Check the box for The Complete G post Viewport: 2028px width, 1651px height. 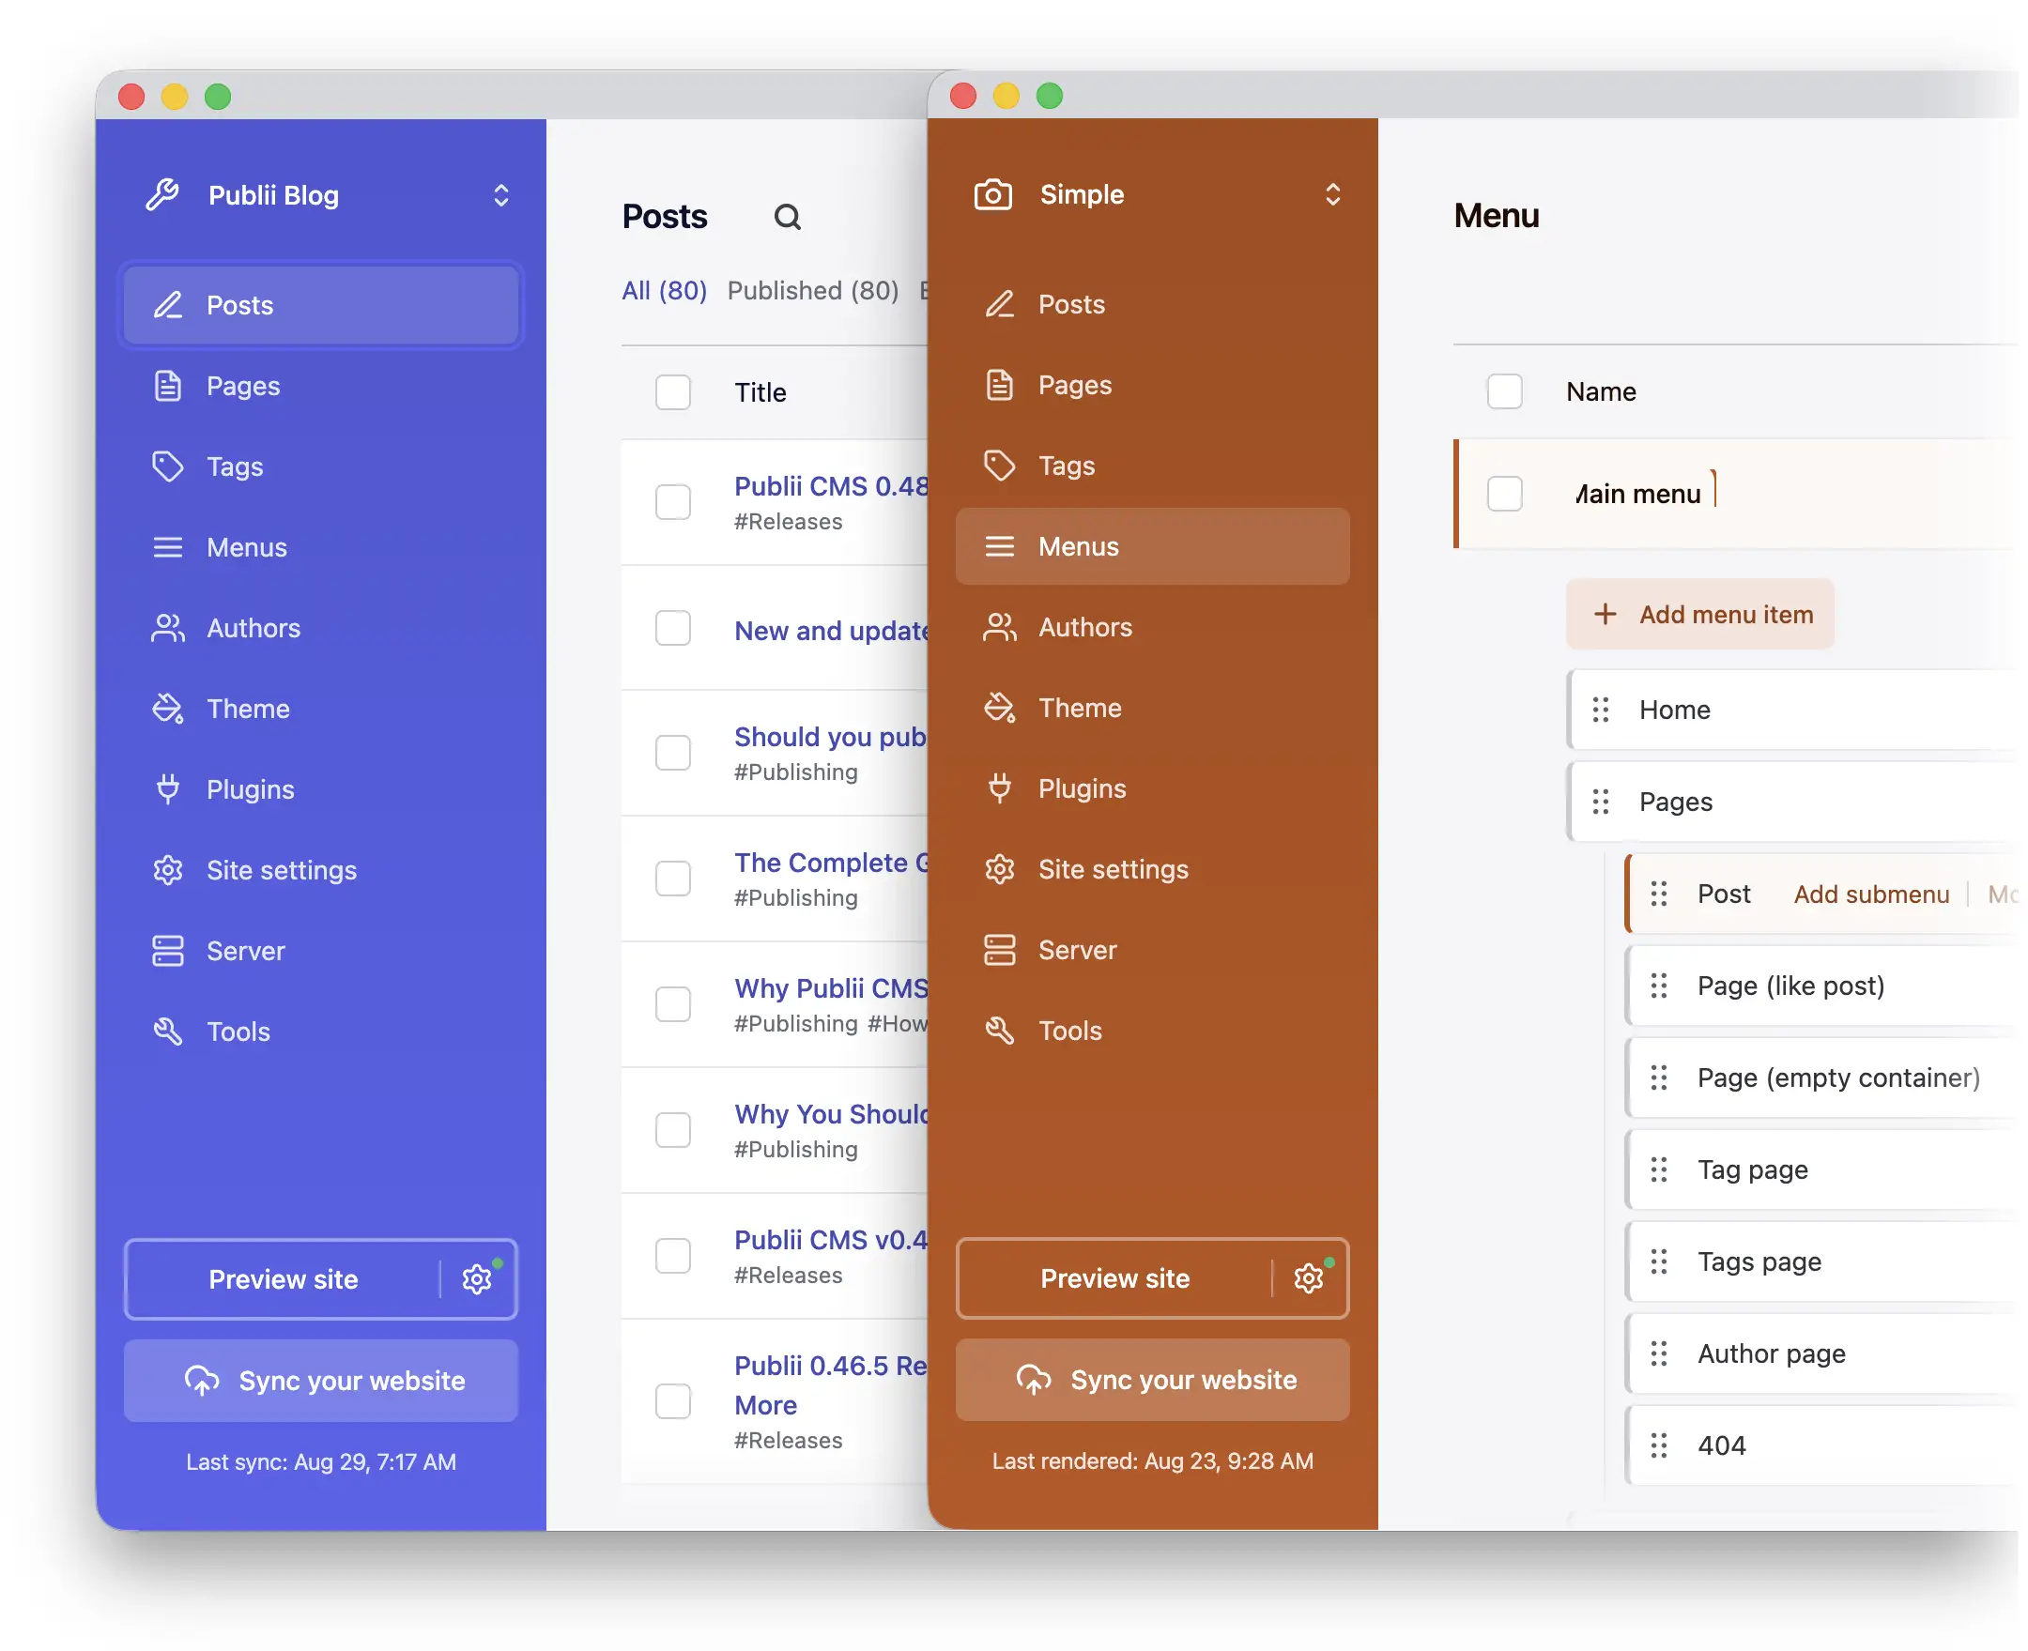coord(672,879)
